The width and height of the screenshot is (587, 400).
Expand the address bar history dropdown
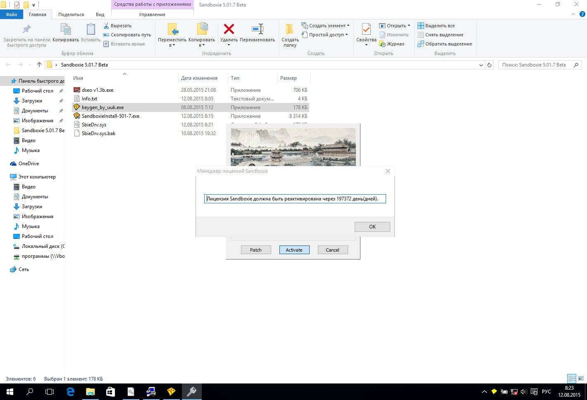click(x=481, y=65)
